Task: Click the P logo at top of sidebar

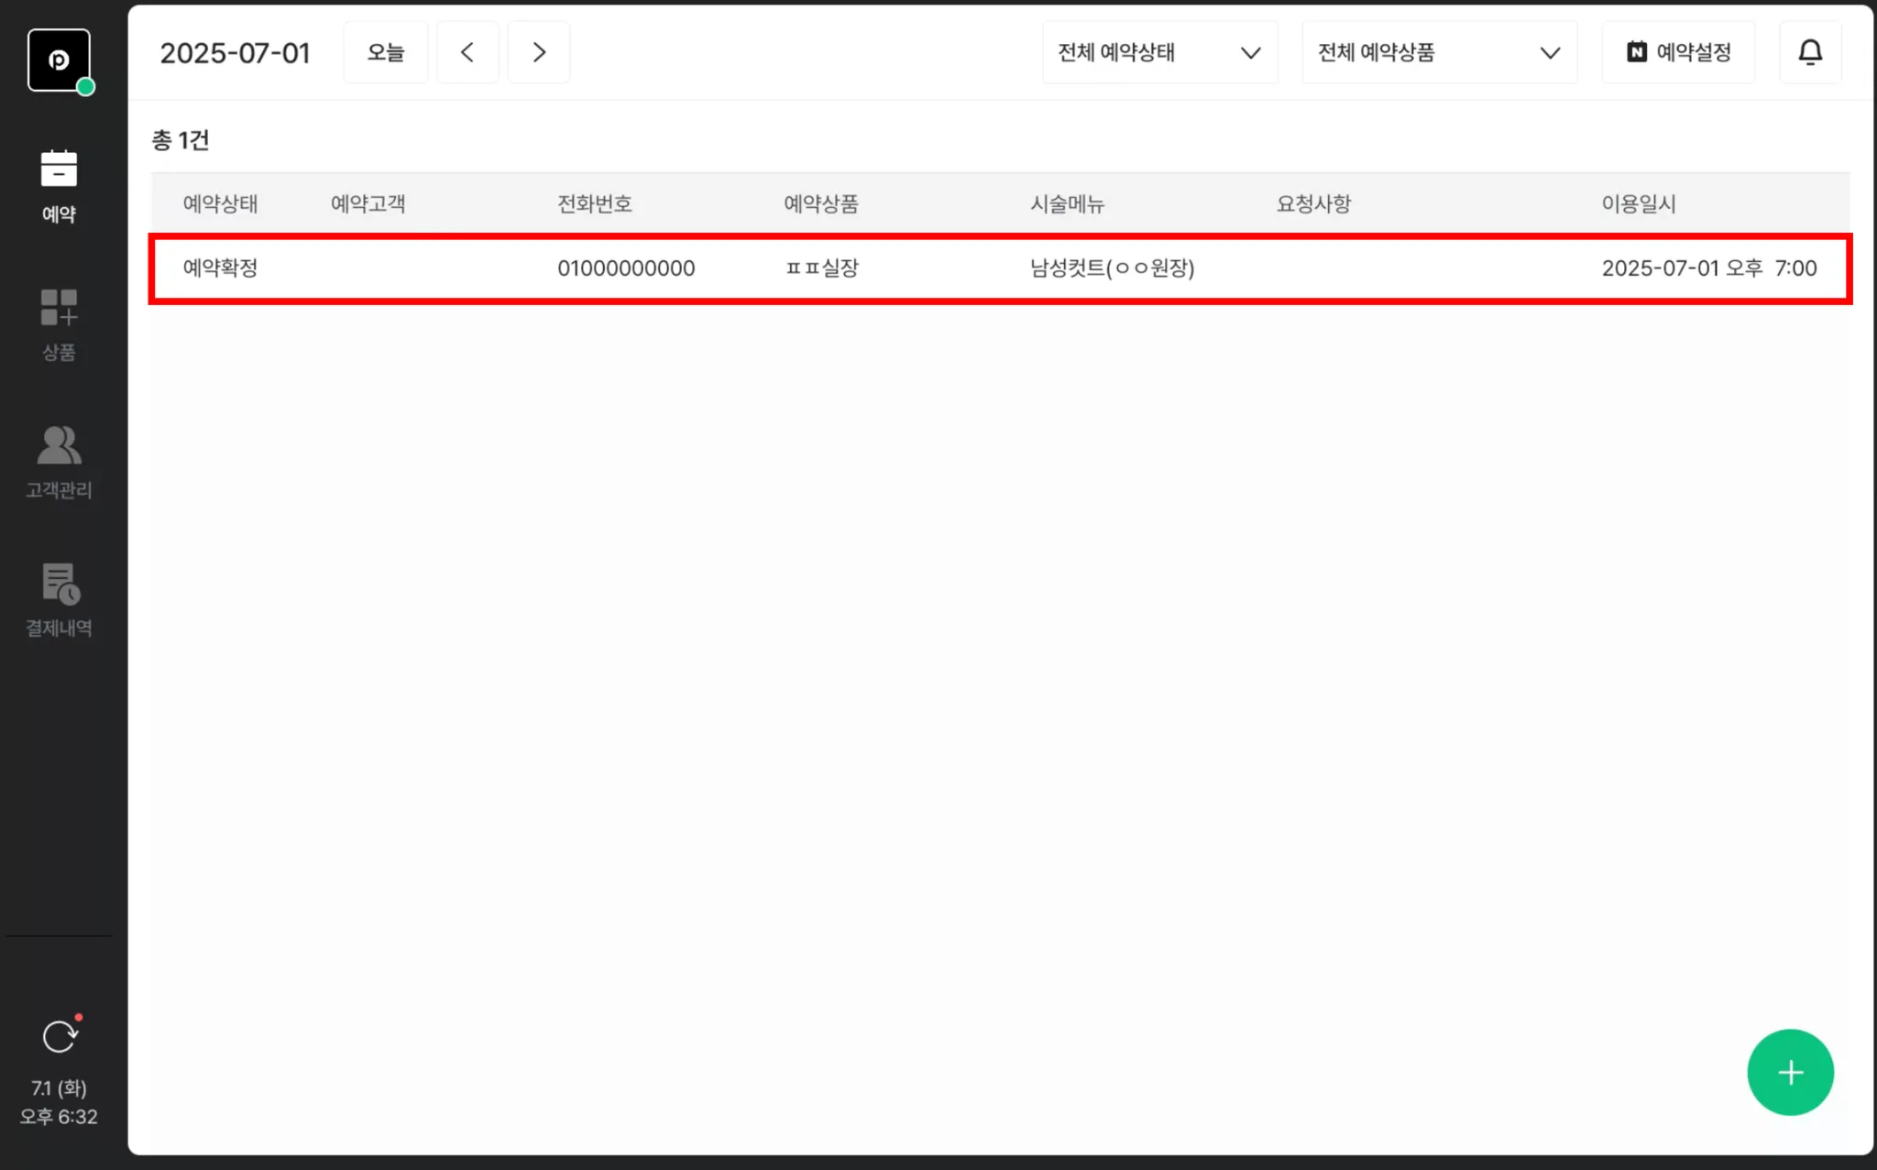Action: [x=59, y=60]
